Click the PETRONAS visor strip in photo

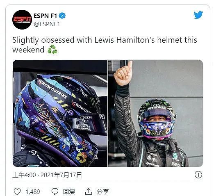point(156,108)
